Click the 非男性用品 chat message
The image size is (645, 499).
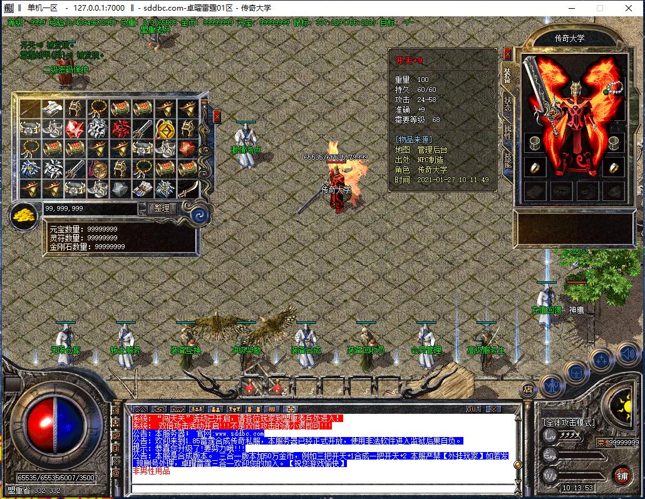pos(151,471)
